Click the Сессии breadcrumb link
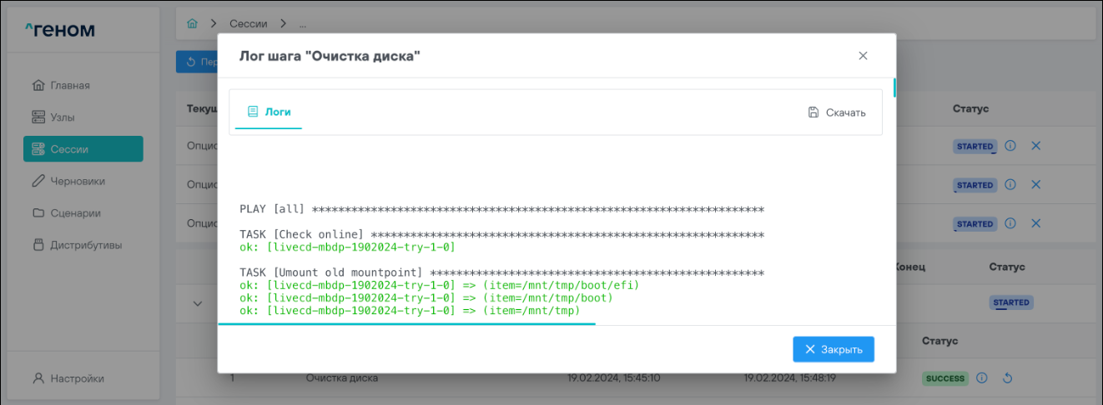The height and width of the screenshot is (405, 1103). (x=248, y=23)
